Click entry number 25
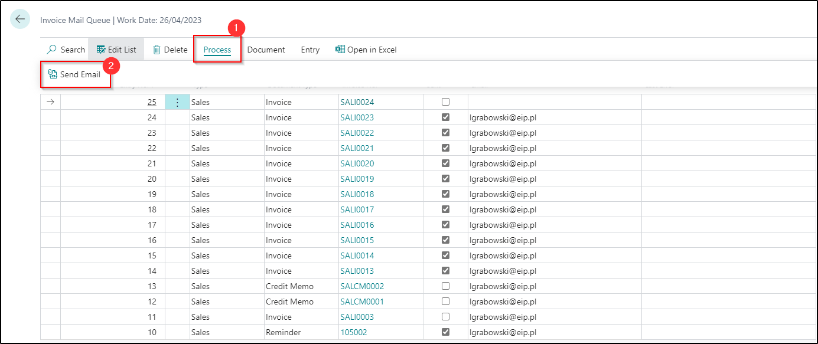This screenshot has height=344, width=818. 152,102
